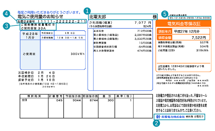Click contract type ご契約種別 従量電灯B

click(x=38, y=25)
